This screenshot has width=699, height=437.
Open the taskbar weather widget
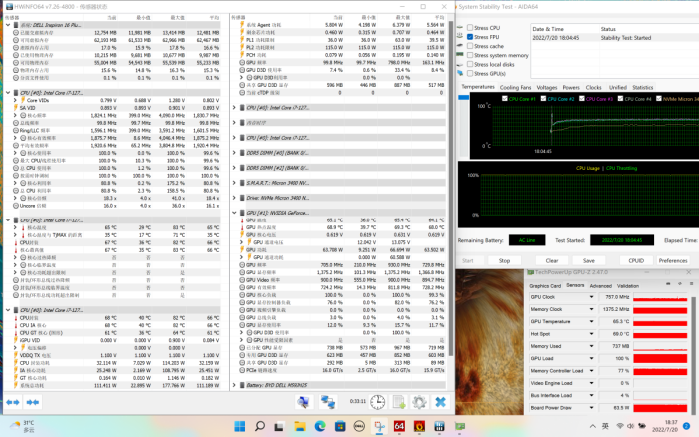pyautogui.click(x=23, y=426)
